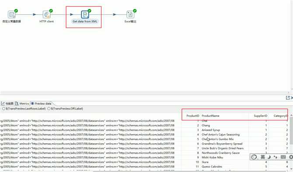
Task: Select the Get data from XML step icon
Action: pyautogui.click(x=85, y=14)
